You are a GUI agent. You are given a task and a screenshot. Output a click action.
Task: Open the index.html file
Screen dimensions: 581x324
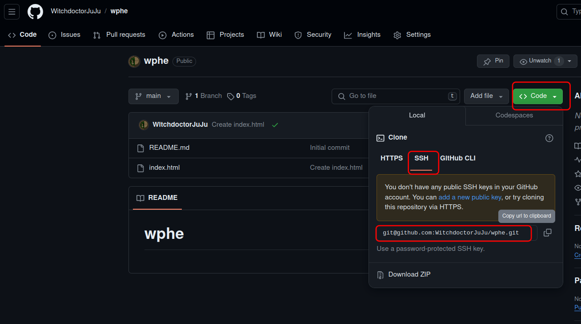[164, 168]
